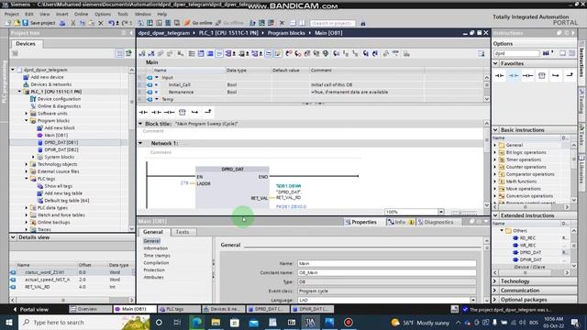The height and width of the screenshot is (330, 587).
Task: Click the Insert network icon in the block editor toolbar
Action: point(142,53)
